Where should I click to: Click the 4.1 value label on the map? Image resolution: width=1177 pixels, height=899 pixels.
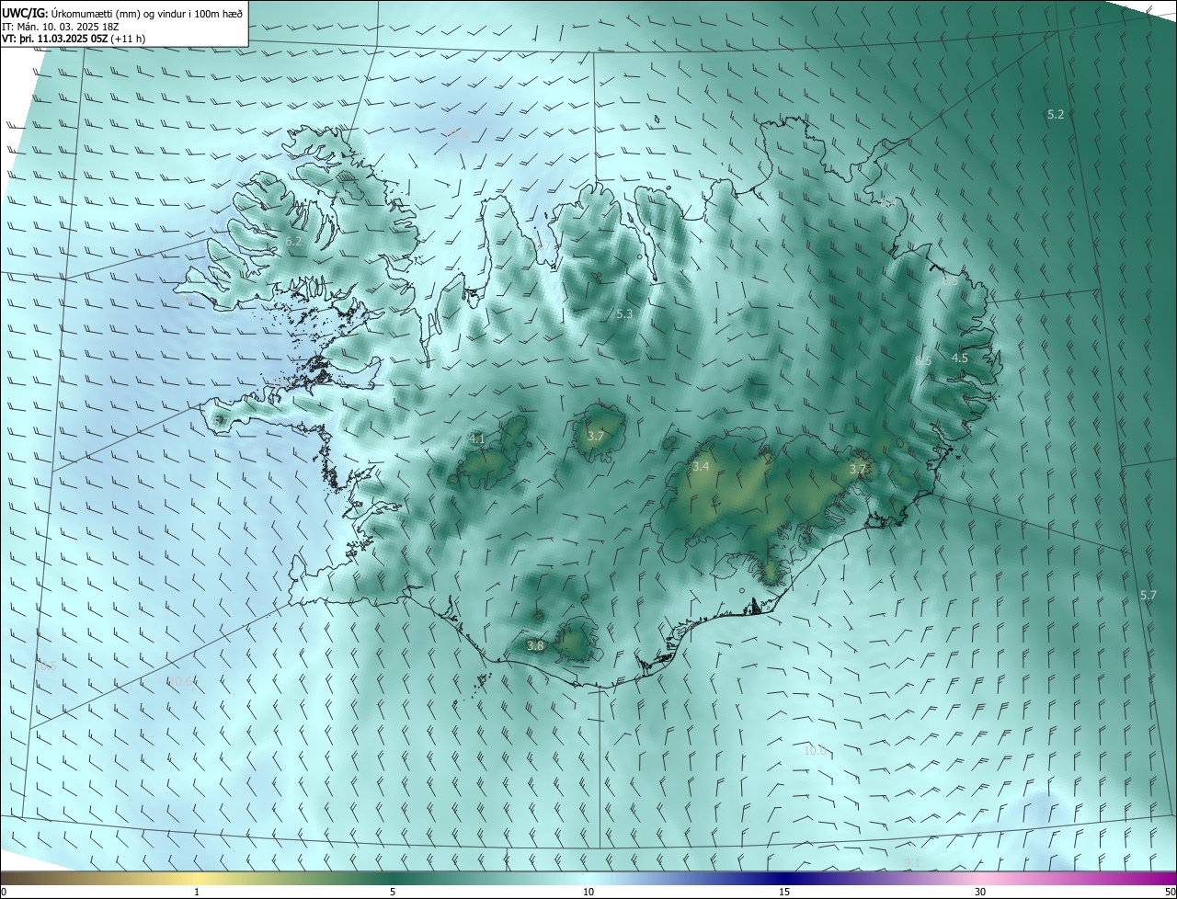477,439
